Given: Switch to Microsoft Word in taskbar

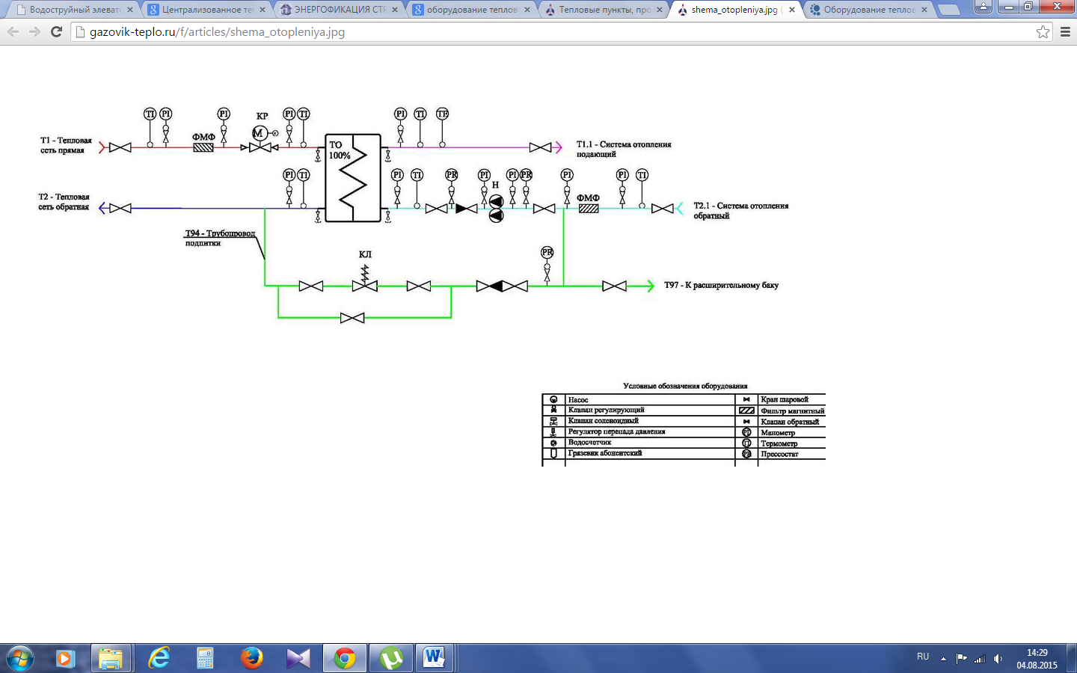Looking at the screenshot, I should click(434, 658).
